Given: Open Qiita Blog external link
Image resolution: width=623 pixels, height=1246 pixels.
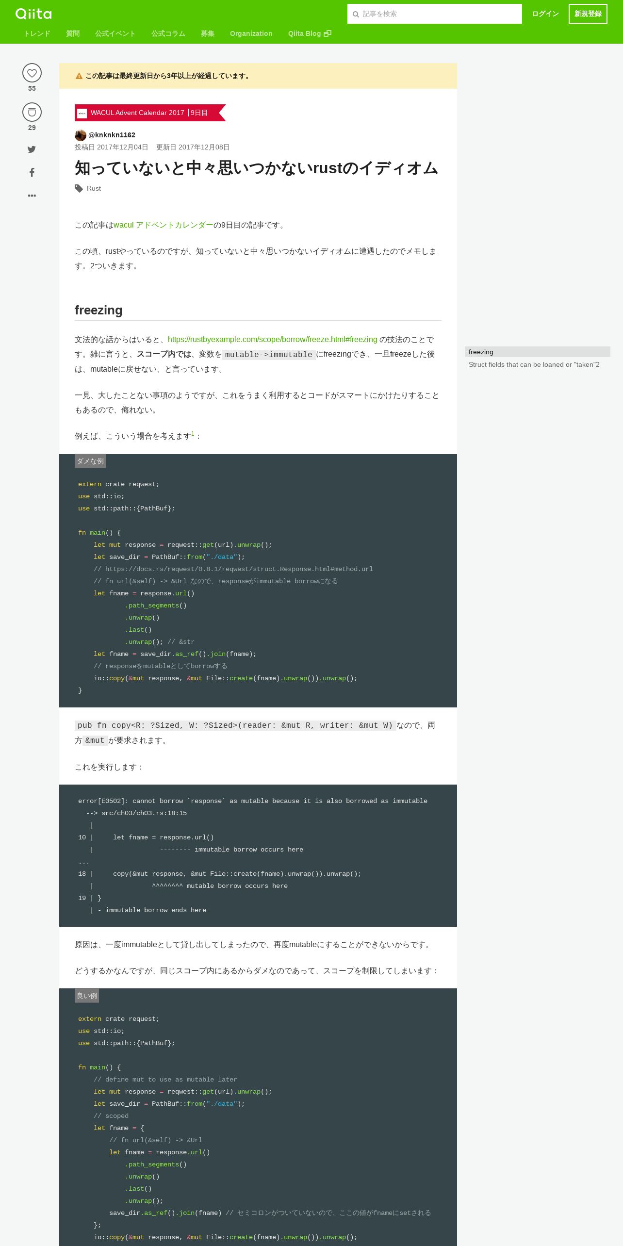Looking at the screenshot, I should (310, 33).
